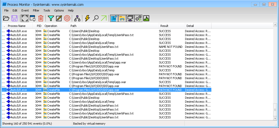
Task: Click the green Jump To arrow icon
Action: (x=104, y=18)
